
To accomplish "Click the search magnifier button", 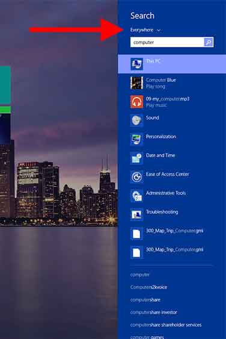I will pos(209,42).
